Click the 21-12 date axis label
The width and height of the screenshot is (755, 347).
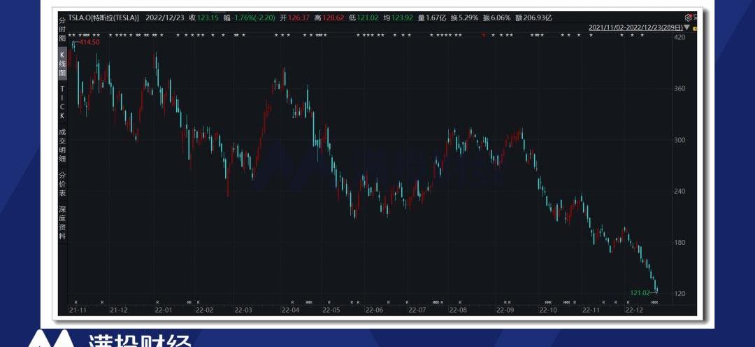pos(118,310)
